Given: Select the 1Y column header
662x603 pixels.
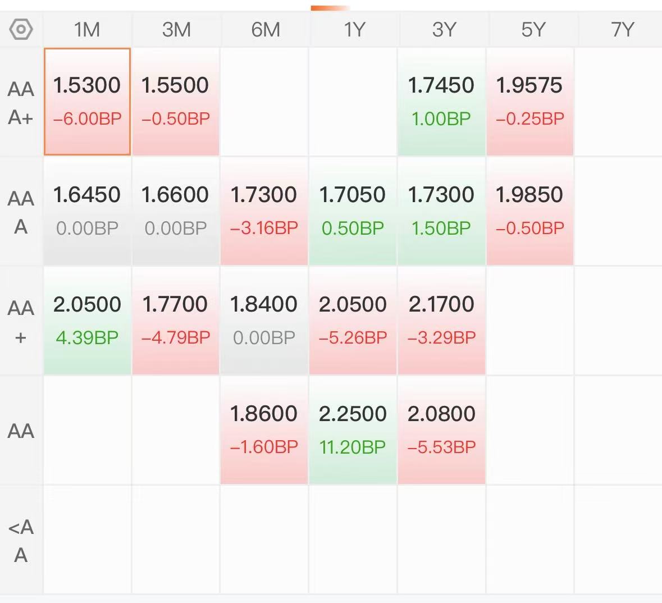Looking at the screenshot, I should click(354, 30).
